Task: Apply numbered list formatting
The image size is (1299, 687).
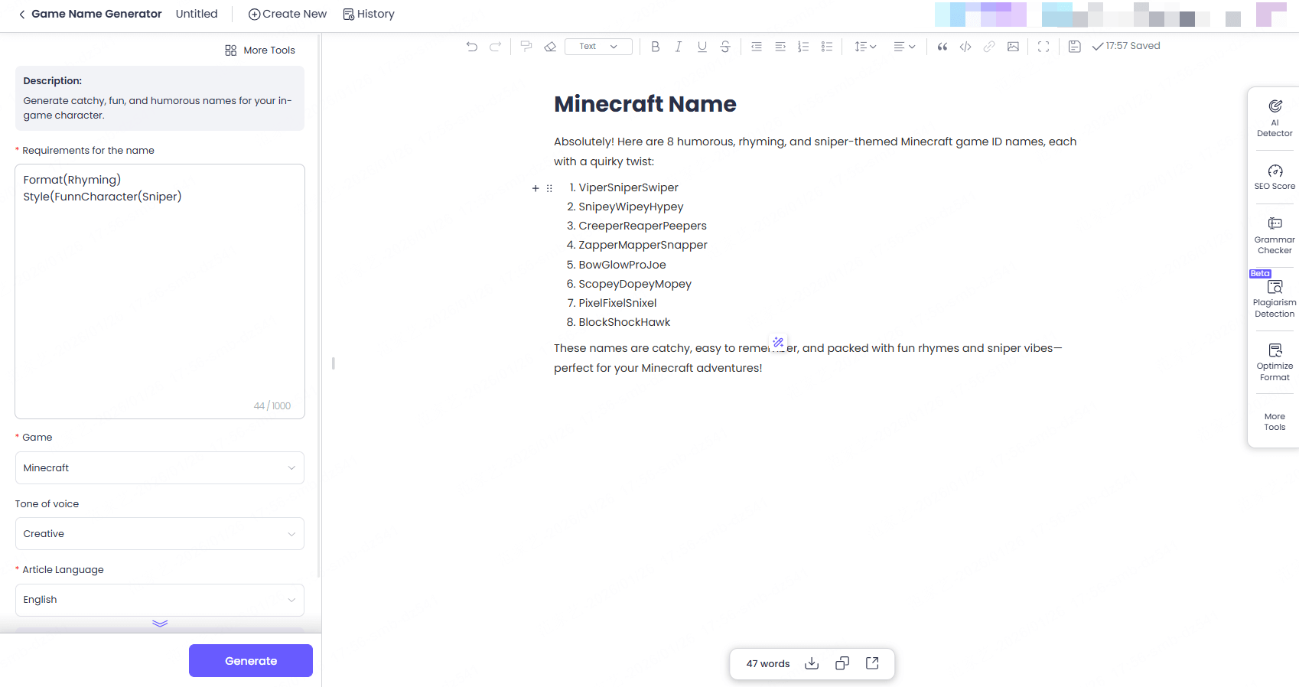Action: 803,47
